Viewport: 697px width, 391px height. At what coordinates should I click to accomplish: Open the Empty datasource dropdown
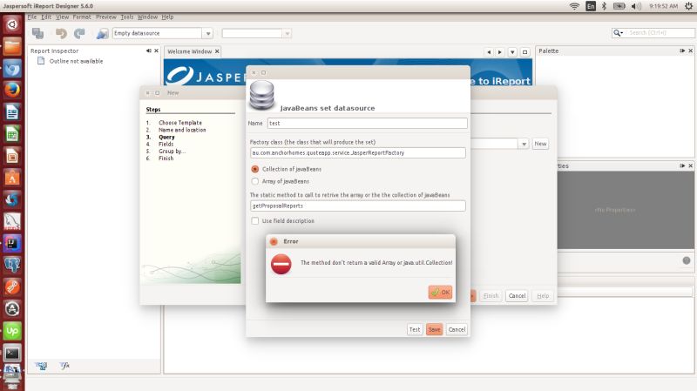[207, 33]
